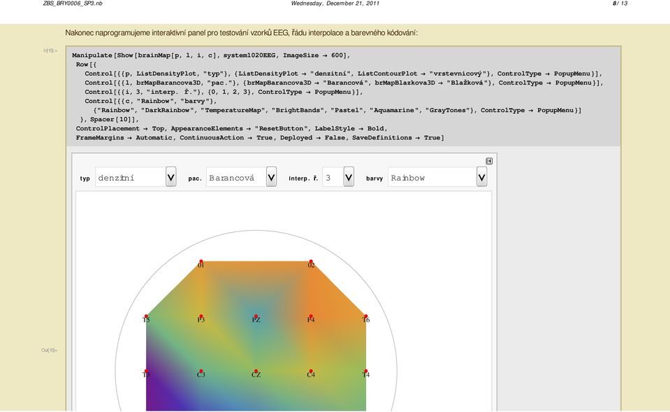Click the panel collapse icon above the controls
670x412 pixels.
point(489,161)
